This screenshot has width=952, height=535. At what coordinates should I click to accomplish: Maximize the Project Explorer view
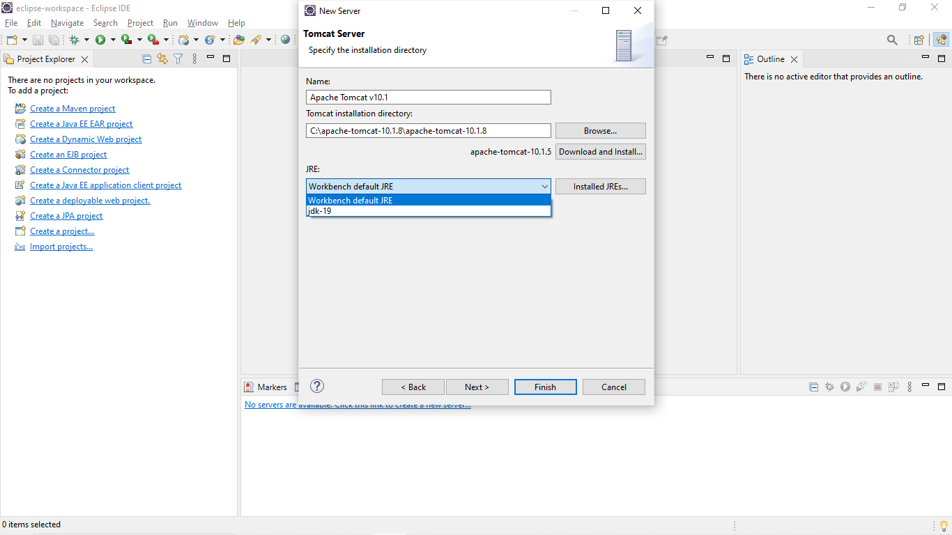[x=227, y=59]
